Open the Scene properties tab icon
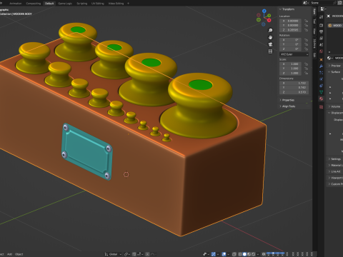The height and width of the screenshot is (257, 343). (322, 45)
